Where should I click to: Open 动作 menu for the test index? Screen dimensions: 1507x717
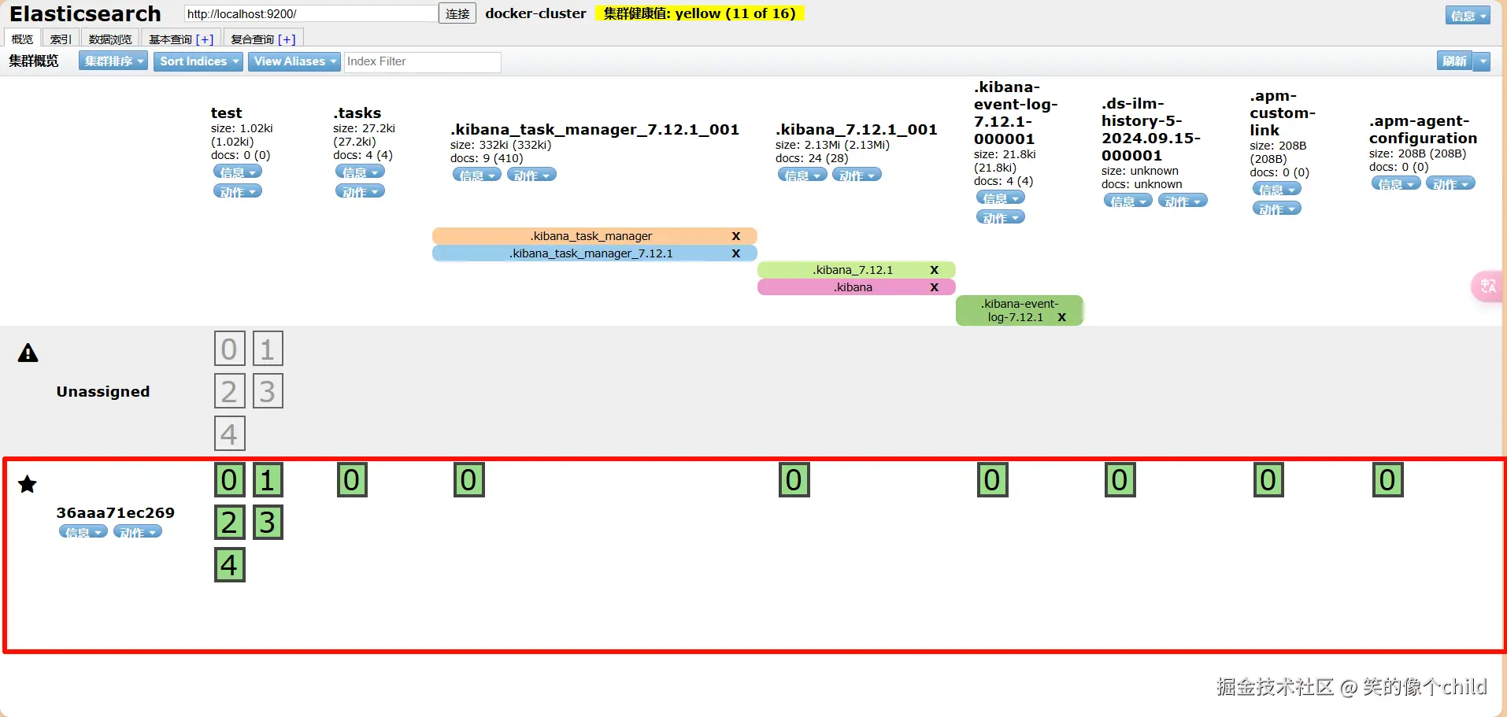click(x=238, y=191)
